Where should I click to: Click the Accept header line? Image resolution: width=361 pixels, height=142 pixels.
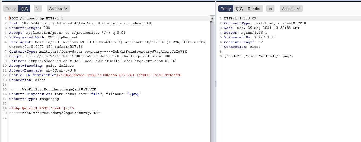67,33
